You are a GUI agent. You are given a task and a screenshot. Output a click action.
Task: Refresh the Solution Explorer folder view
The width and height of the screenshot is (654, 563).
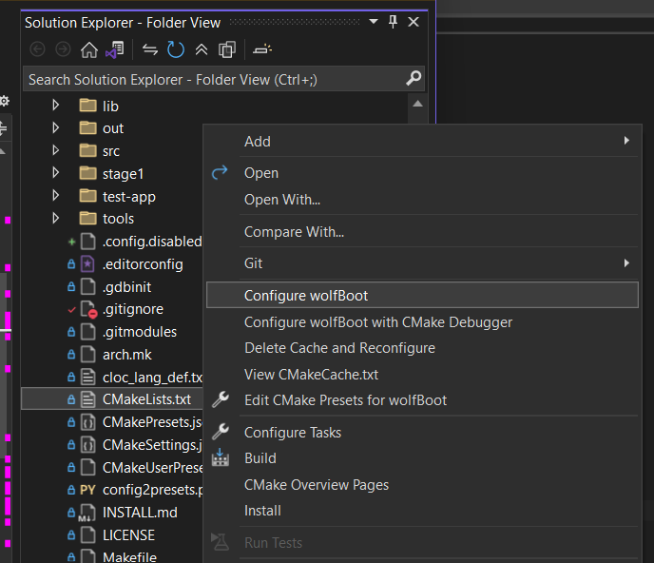click(x=176, y=49)
